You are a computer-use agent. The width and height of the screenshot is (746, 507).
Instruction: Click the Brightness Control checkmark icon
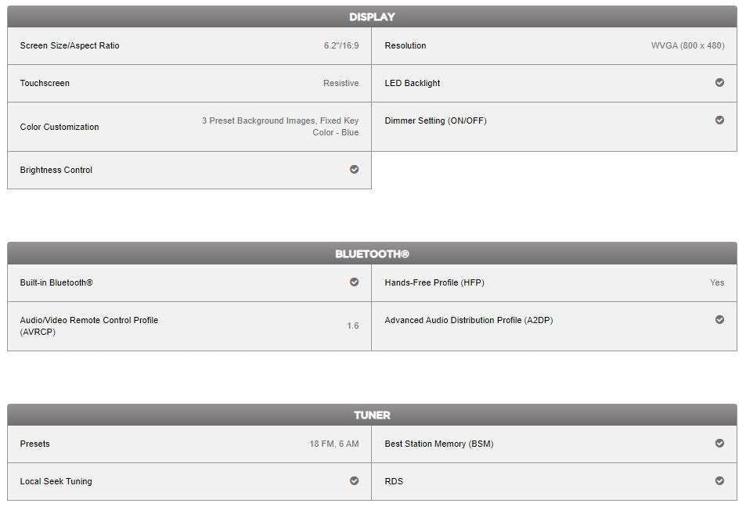click(x=354, y=170)
